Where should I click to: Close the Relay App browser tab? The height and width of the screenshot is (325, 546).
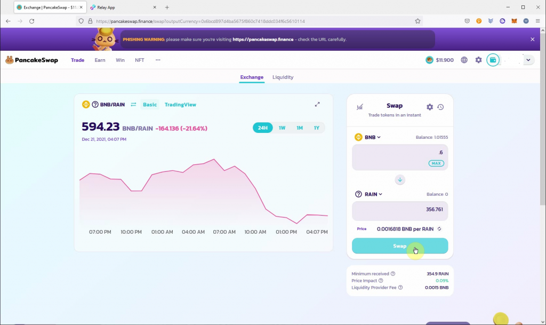point(155,7)
